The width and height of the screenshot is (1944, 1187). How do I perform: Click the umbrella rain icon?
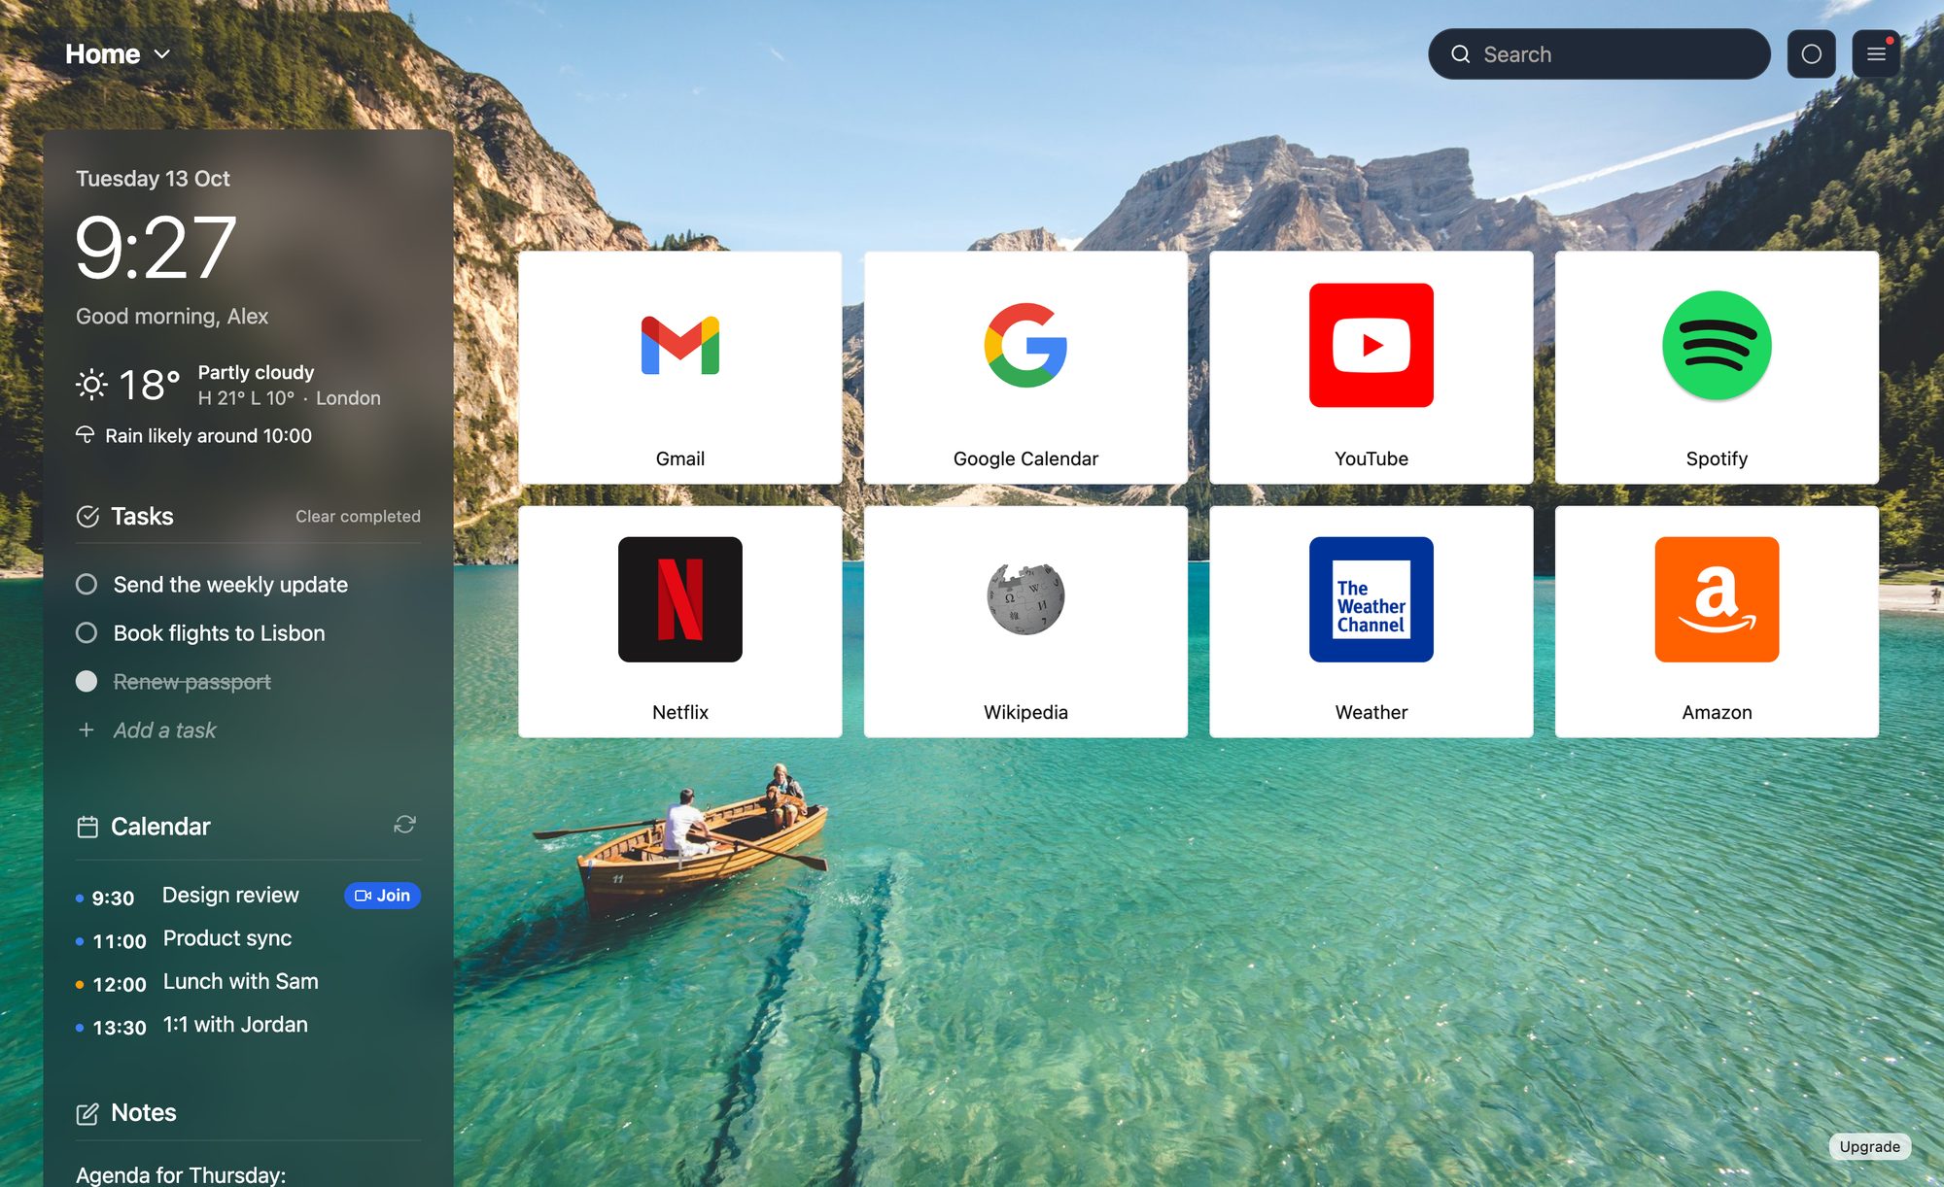coord(86,434)
